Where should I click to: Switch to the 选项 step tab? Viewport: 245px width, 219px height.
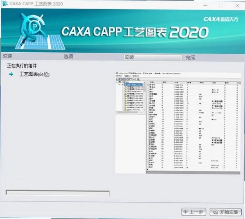point(68,56)
